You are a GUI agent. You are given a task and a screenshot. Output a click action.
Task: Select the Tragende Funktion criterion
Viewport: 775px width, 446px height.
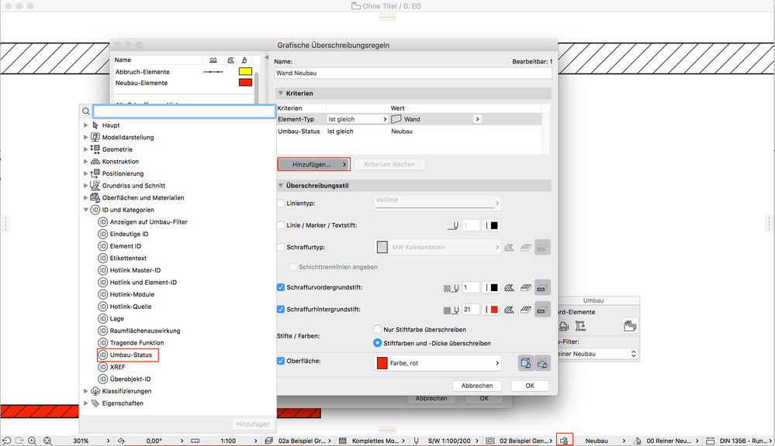coord(137,343)
